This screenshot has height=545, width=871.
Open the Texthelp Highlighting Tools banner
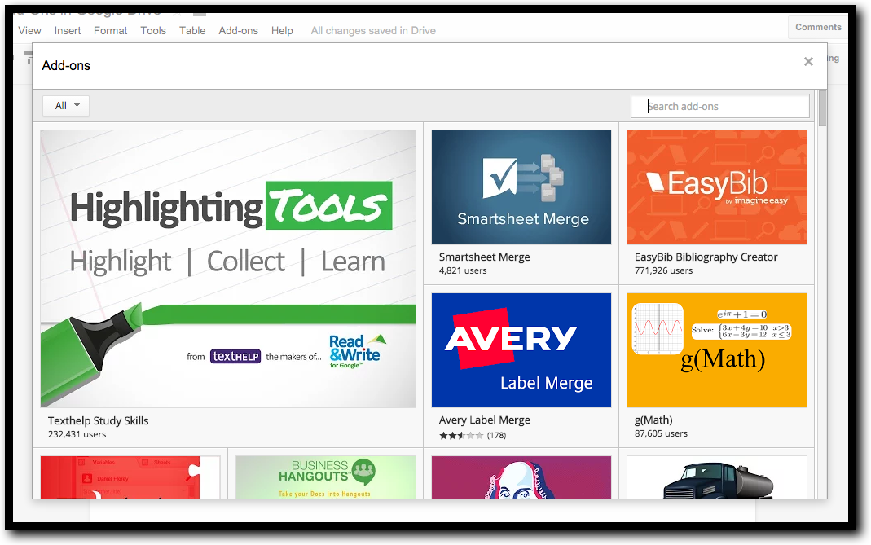coord(228,269)
